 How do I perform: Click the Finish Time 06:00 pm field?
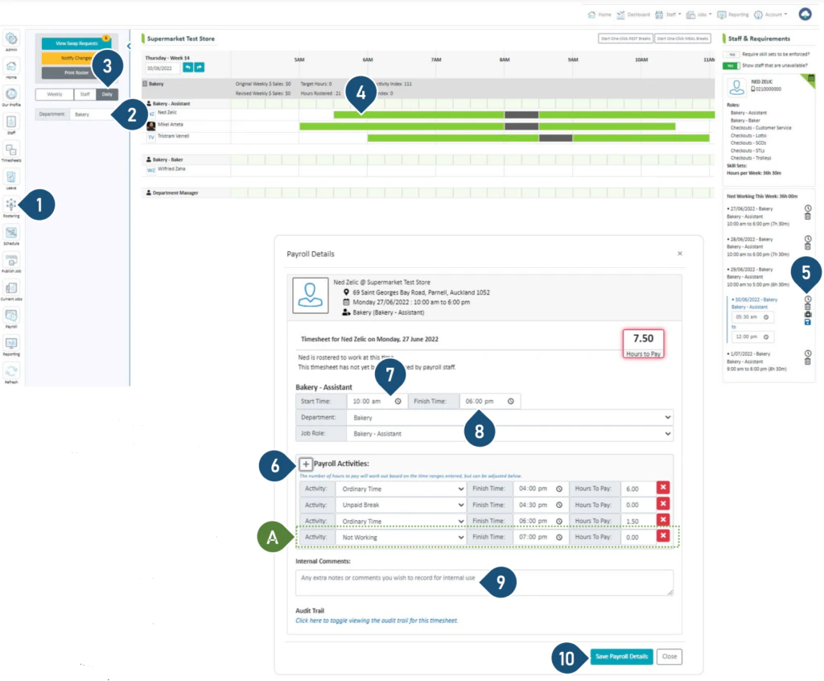(490, 401)
